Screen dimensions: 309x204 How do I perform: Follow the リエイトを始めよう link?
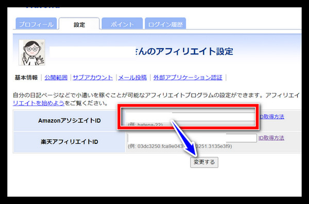[x=39, y=103]
